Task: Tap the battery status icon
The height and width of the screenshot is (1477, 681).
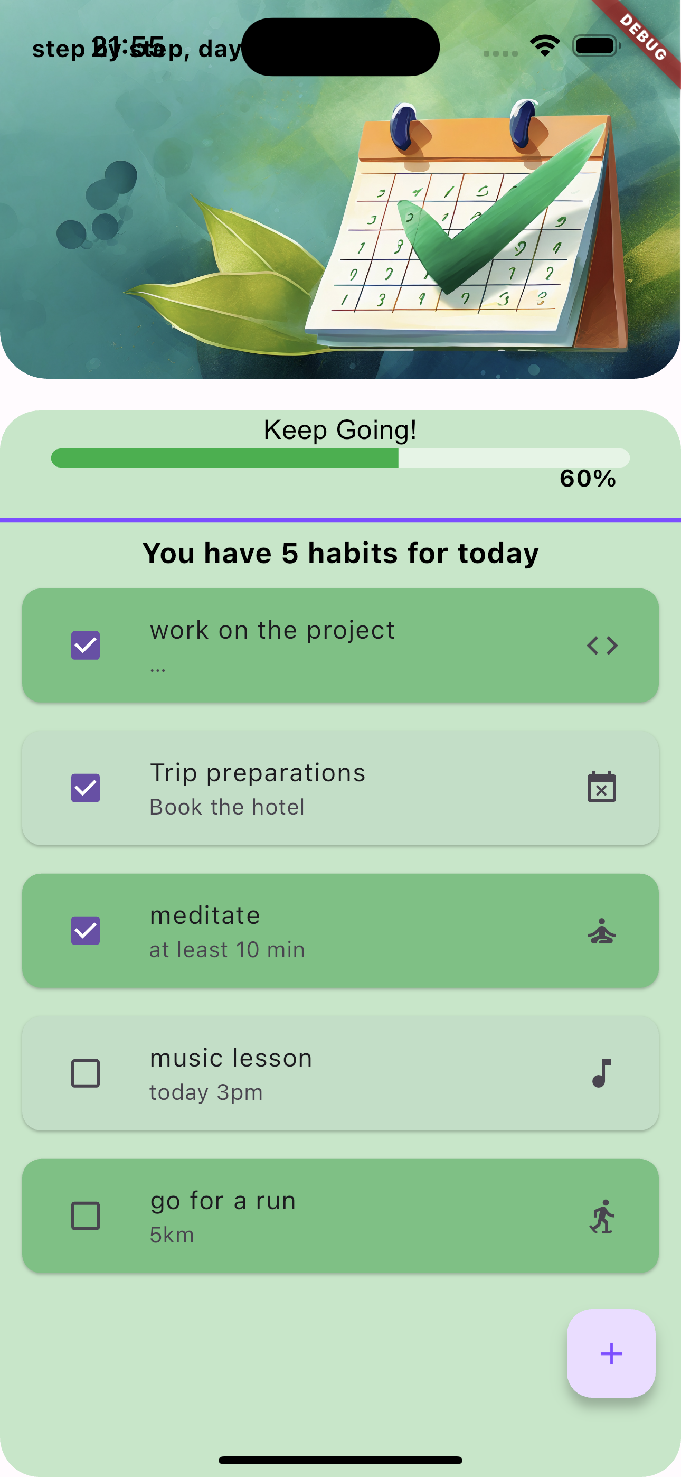Action: point(596,46)
